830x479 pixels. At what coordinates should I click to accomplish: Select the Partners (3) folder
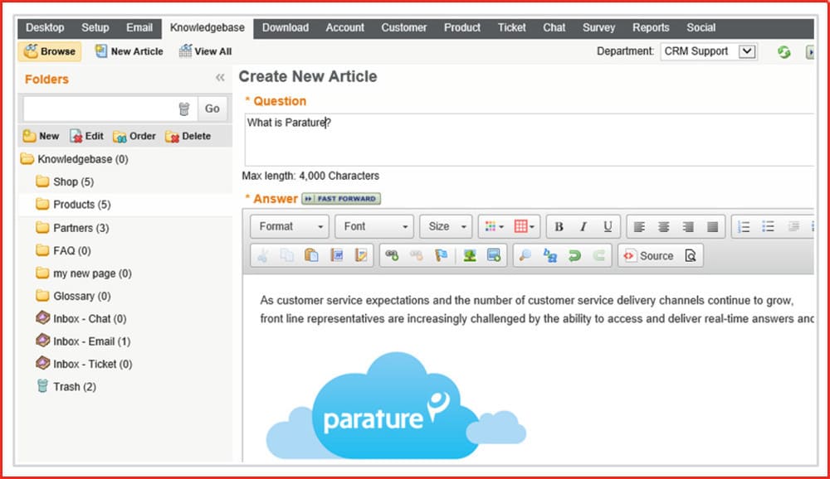[x=81, y=228]
